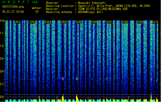Screen dimensions: 161x102
Task: Click the 1.0 kHz axis label
Action: click(x=2, y=46)
